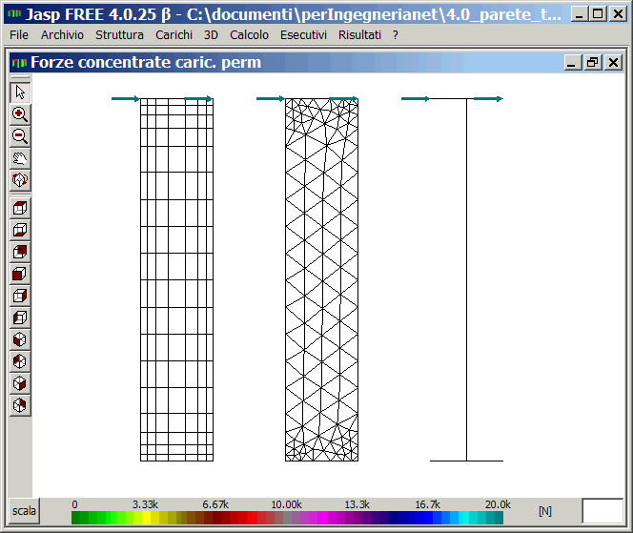Open the ? help menu
Image resolution: width=633 pixels, height=533 pixels.
[x=396, y=35]
